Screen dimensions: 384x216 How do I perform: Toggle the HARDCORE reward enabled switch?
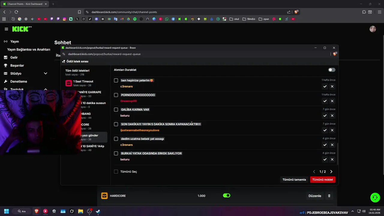pos(226,196)
